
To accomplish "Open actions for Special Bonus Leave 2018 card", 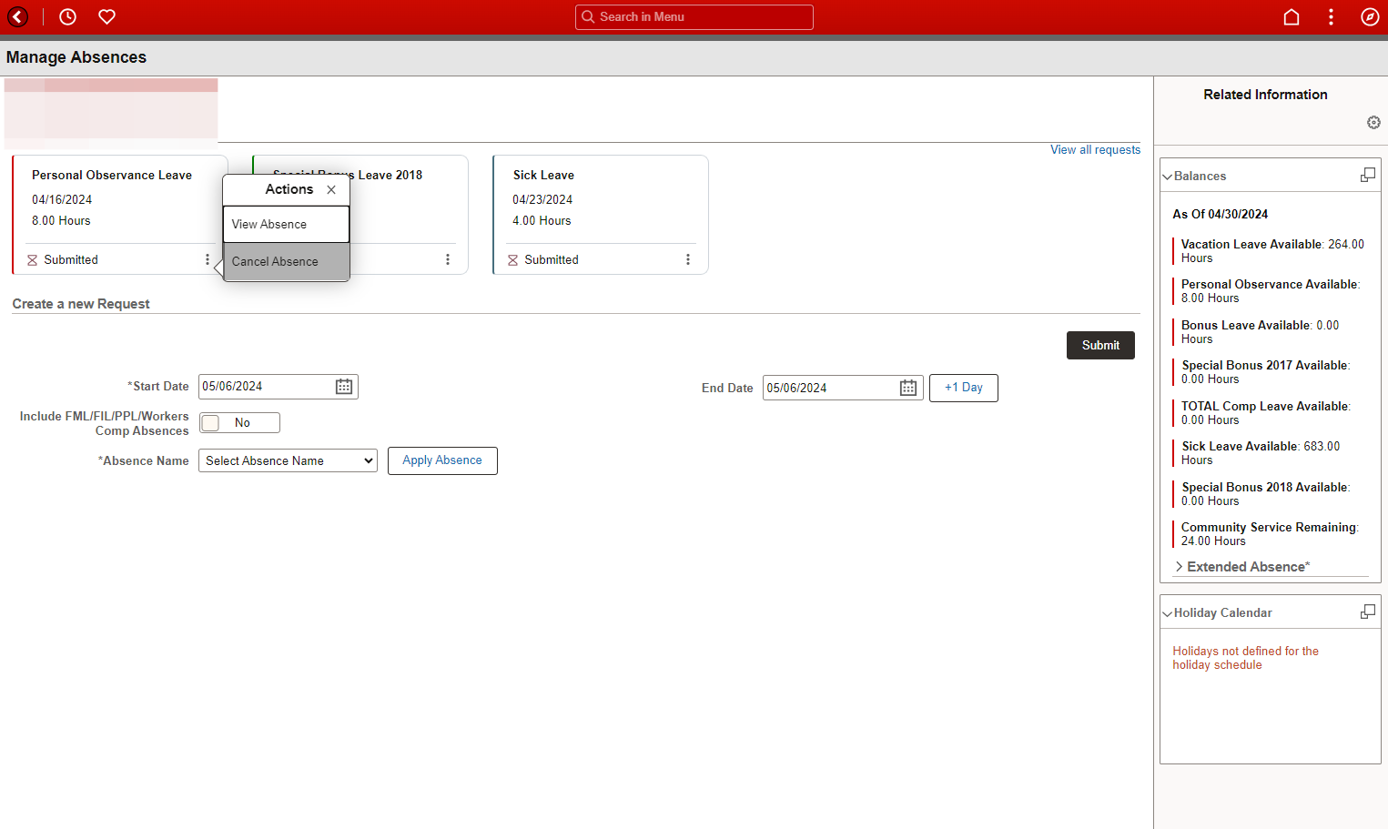I will pyautogui.click(x=448, y=259).
